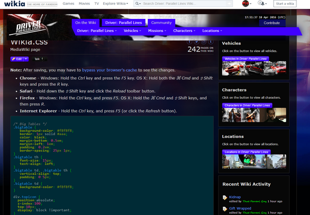Follow the bypass your browser's cache link
The height and width of the screenshot is (215, 310).
pyautogui.click(x=109, y=70)
